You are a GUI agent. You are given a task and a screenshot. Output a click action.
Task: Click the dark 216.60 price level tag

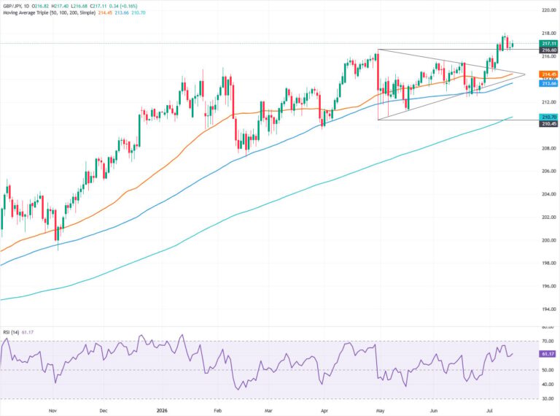pyautogui.click(x=548, y=50)
